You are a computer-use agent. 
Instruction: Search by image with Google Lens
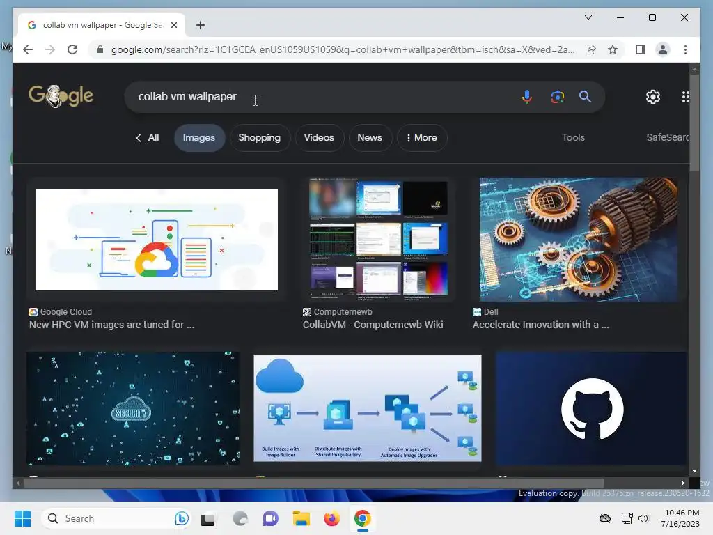click(x=558, y=96)
